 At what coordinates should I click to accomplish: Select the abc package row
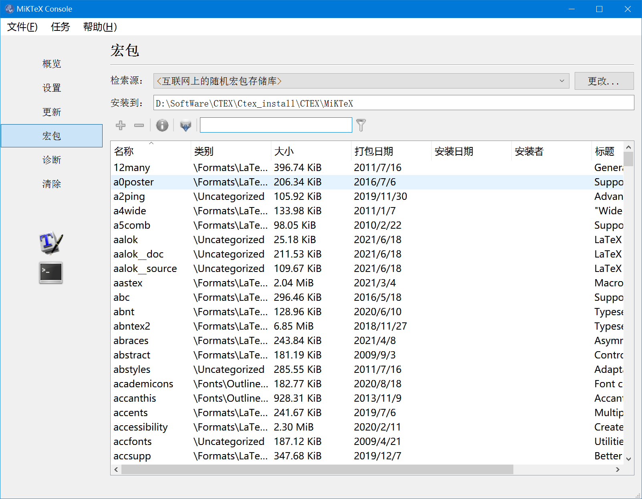[367, 297]
